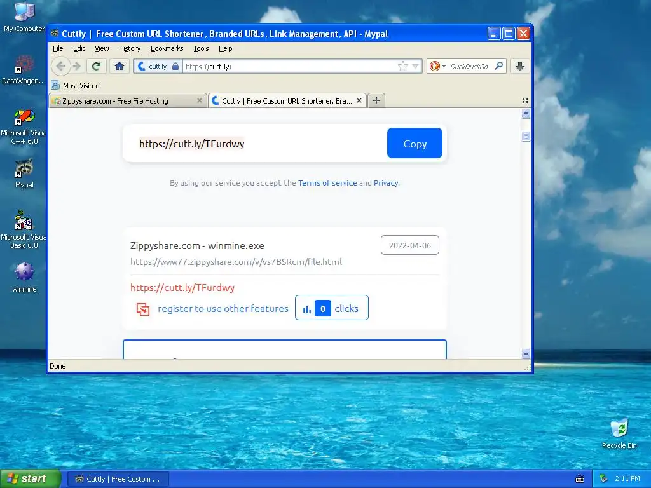Open the Downloads arrow button
This screenshot has width=651, height=488.
[520, 66]
